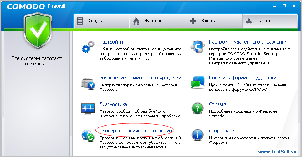Go to the Защита+ tab
The height and width of the screenshot is (157, 302).
point(214,21)
